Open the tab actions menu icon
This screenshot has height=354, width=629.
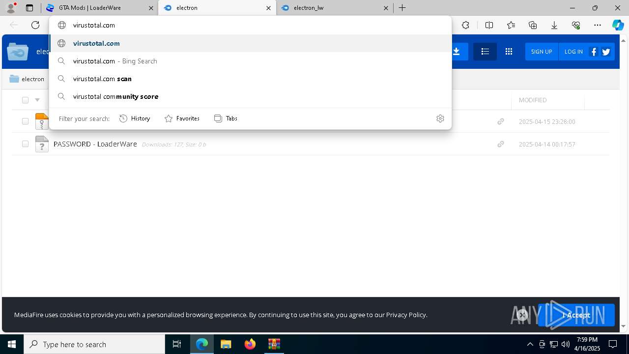coord(29,8)
